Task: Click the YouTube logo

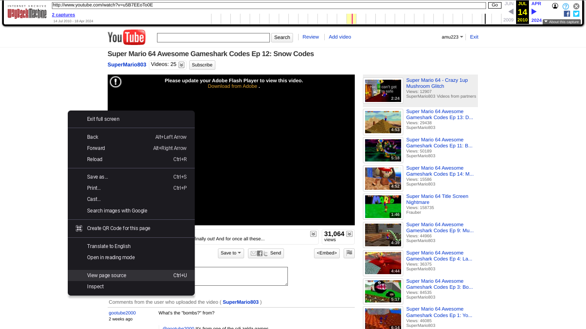Action: (126, 37)
